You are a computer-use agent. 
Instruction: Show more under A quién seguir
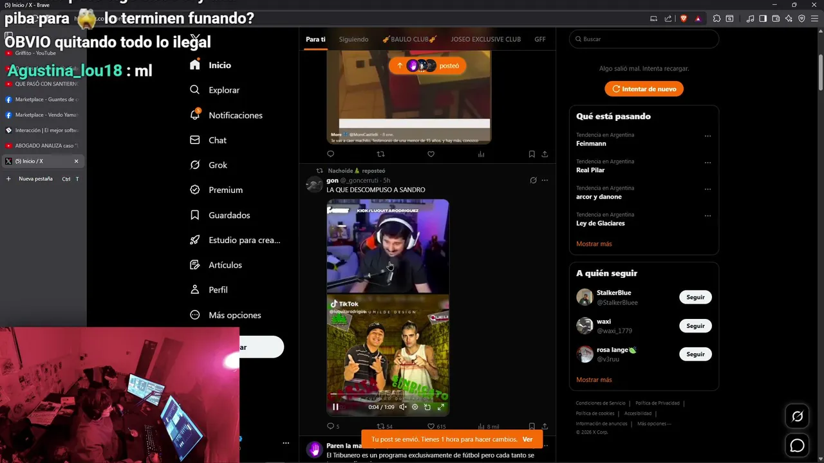594,379
